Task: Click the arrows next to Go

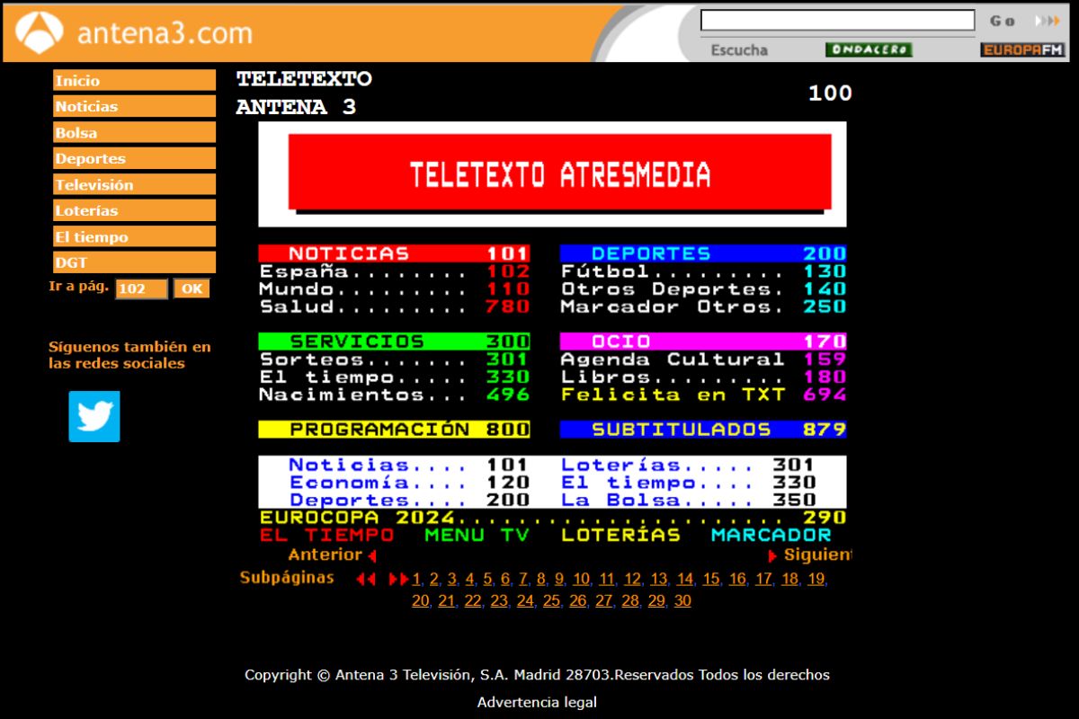Action: [1048, 21]
